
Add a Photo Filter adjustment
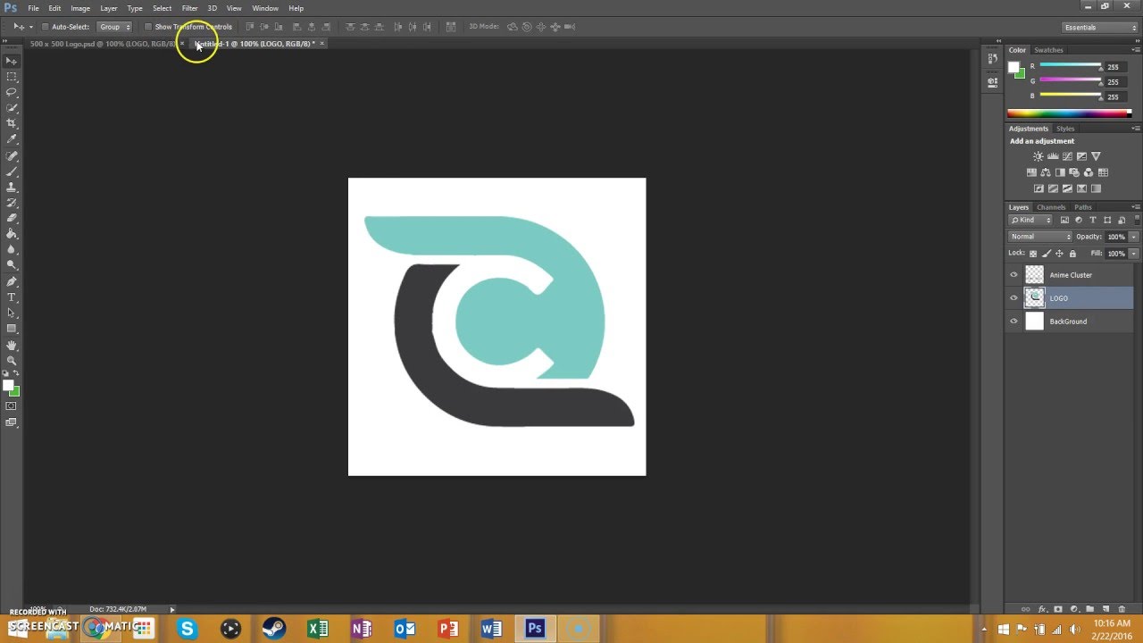[1074, 172]
